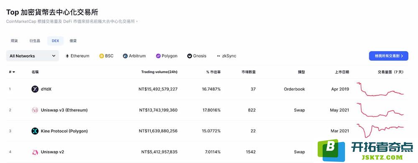The width and height of the screenshot is (418, 163).
Task: Click the BSC network coin icon
Action: click(102, 56)
